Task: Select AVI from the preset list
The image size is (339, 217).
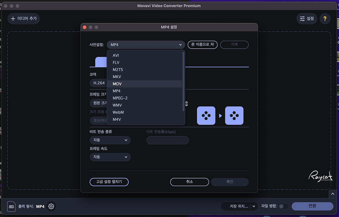Action: point(144,55)
